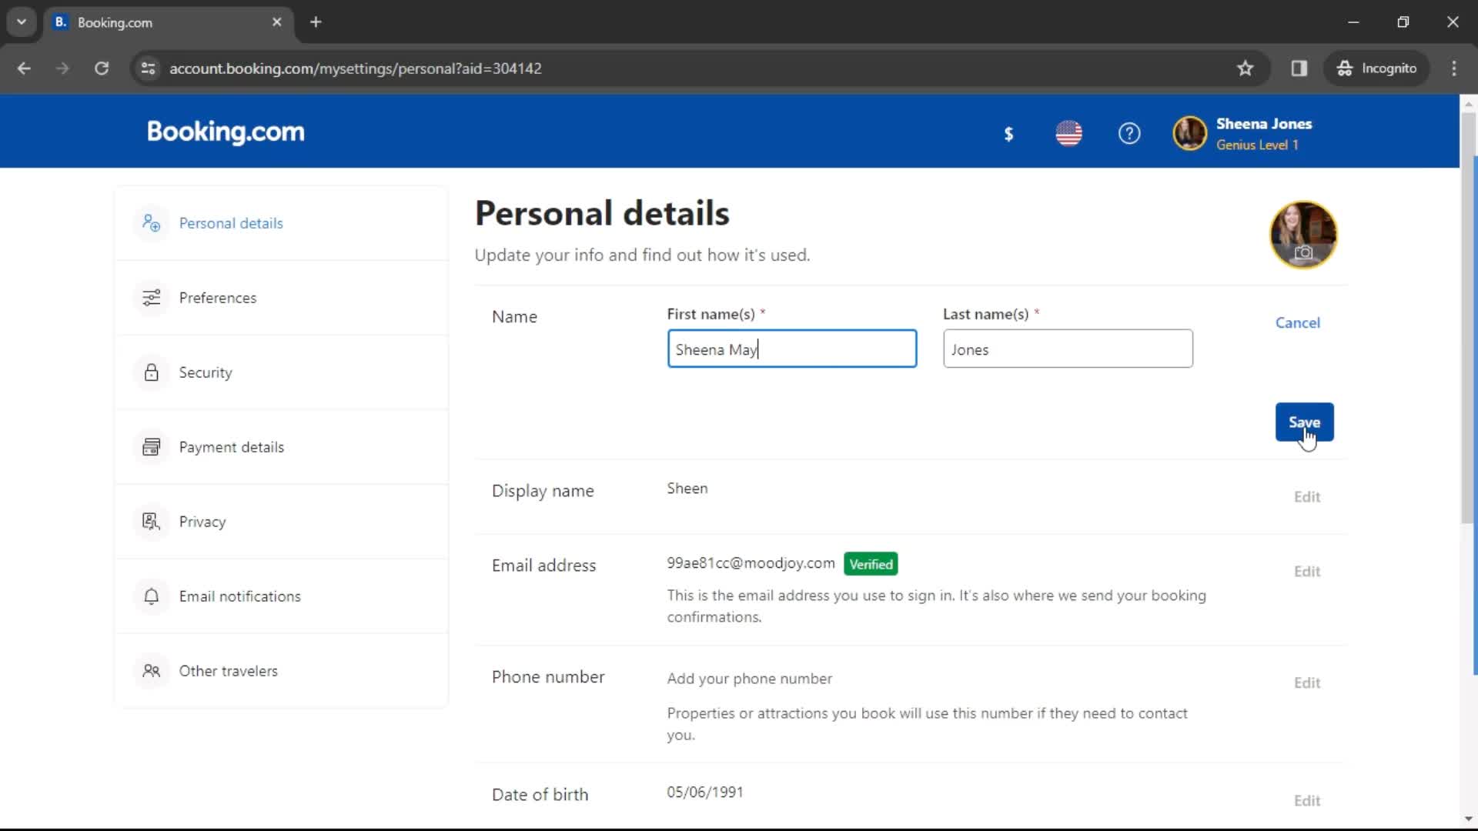Click the Privacy sidebar icon
This screenshot has height=831, width=1478.
coord(151,522)
